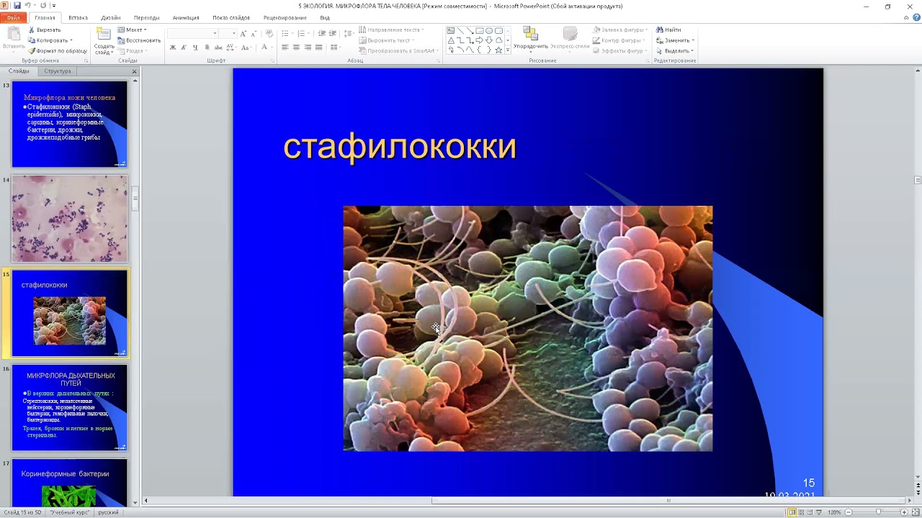Clear all formatting button
This screenshot has width=922, height=518.
point(269,34)
